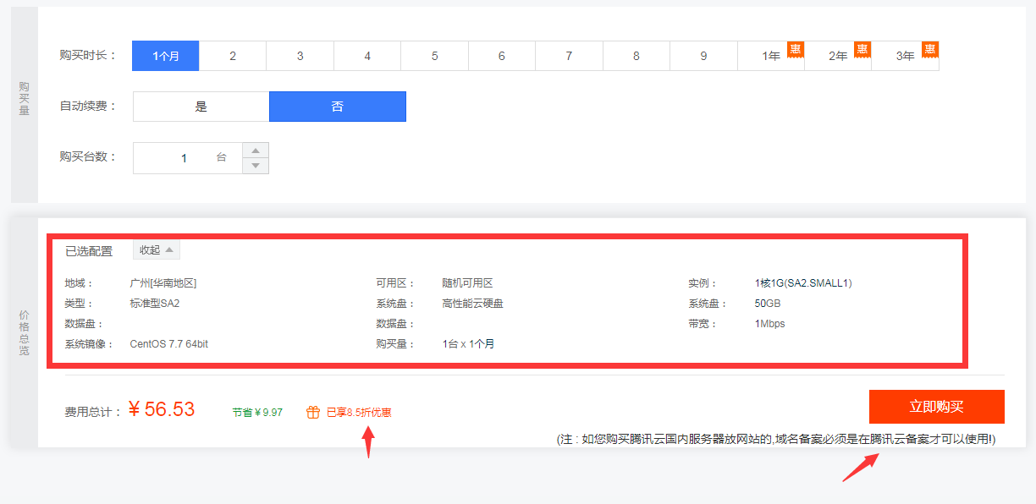
Task: Click the 惠 discount badge on 3年
Action: pos(929,49)
